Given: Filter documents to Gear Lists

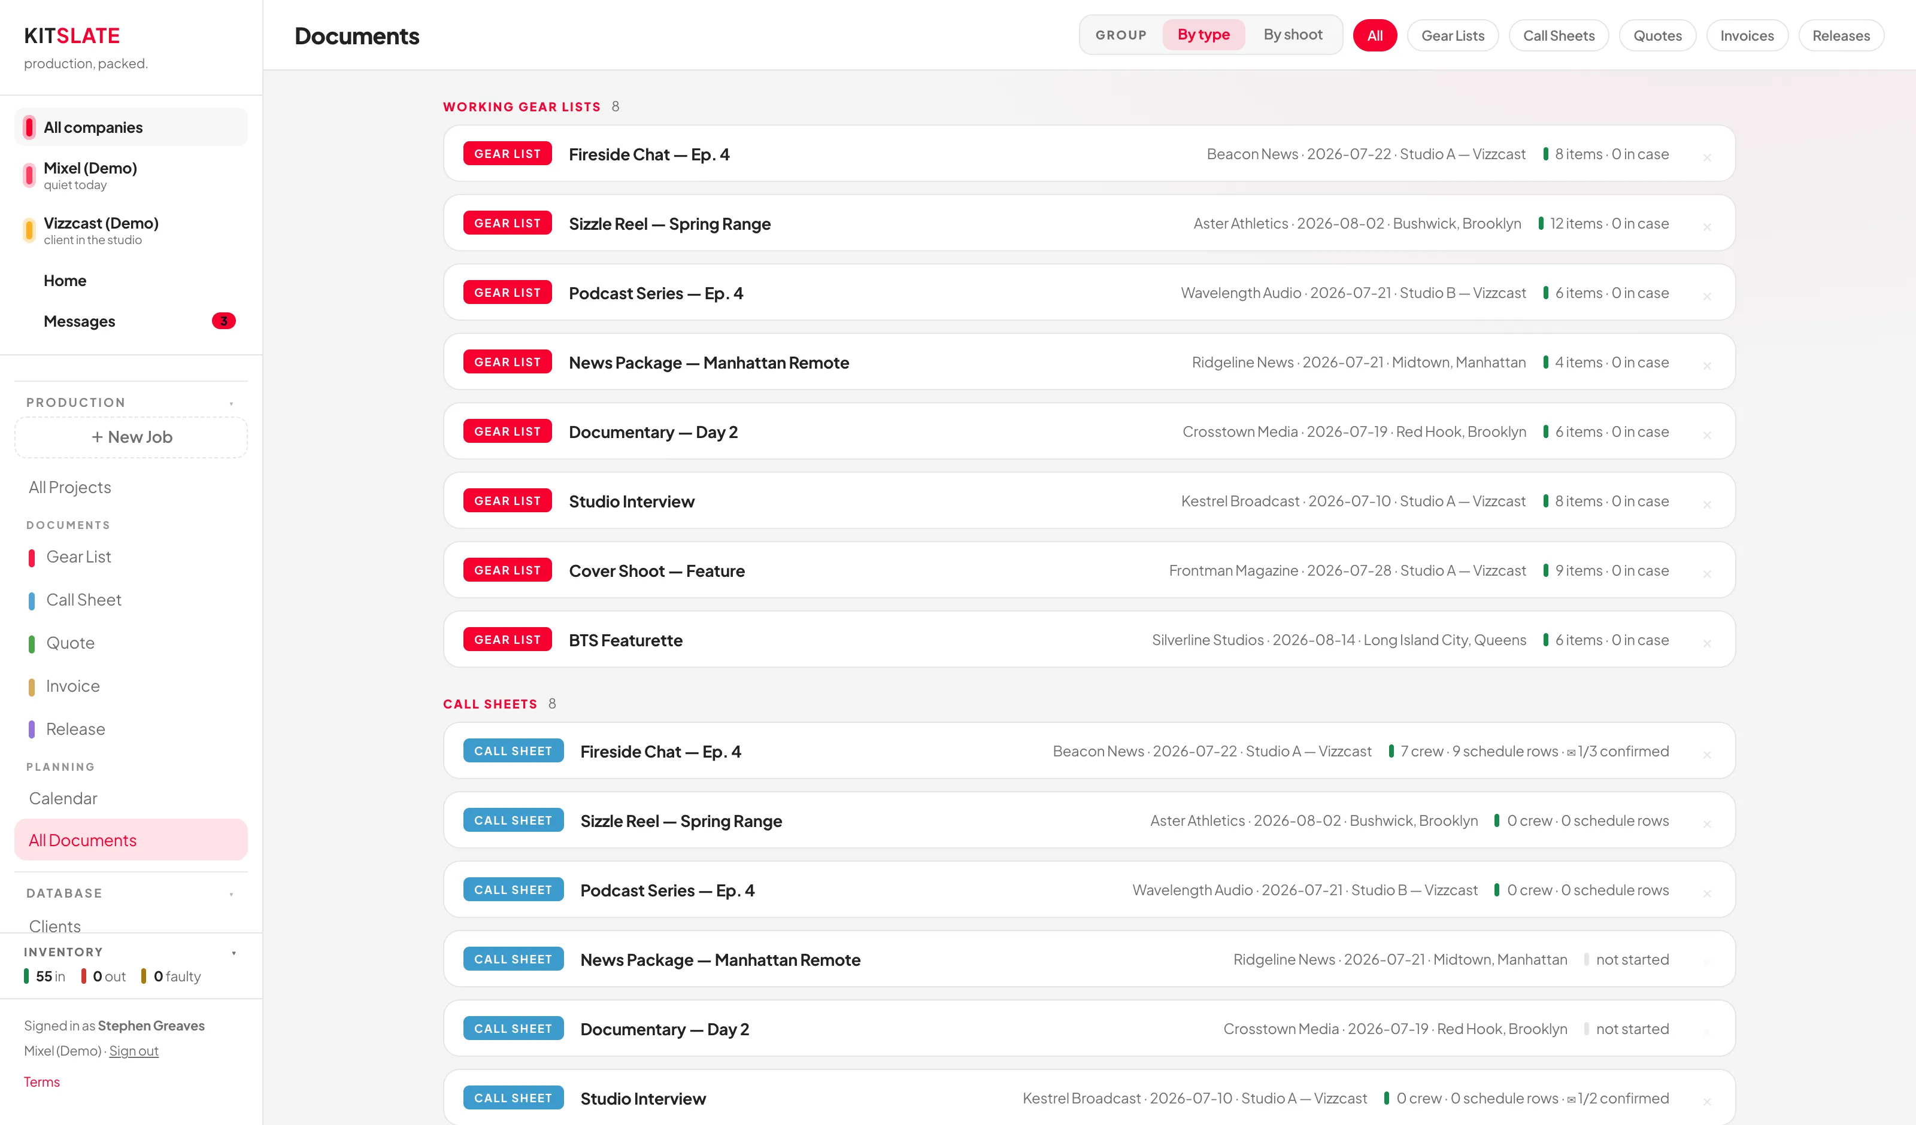Looking at the screenshot, I should point(1452,35).
